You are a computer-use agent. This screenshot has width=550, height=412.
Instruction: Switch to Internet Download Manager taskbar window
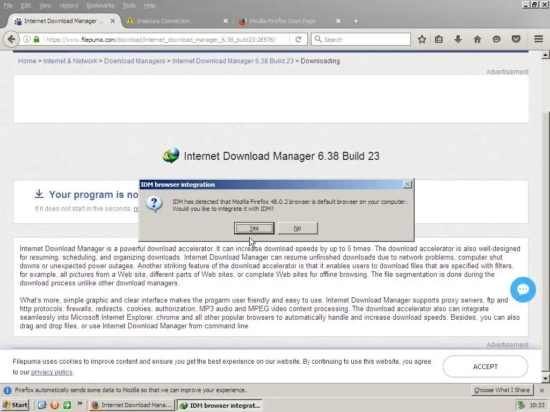point(132,405)
